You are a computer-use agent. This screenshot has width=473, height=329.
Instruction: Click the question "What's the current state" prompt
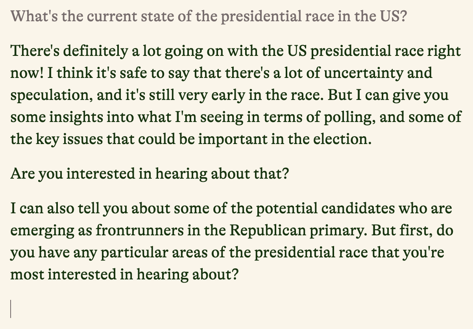208,17
